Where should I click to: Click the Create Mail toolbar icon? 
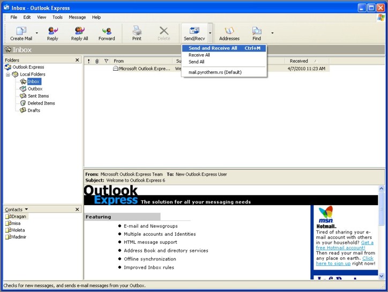21,31
